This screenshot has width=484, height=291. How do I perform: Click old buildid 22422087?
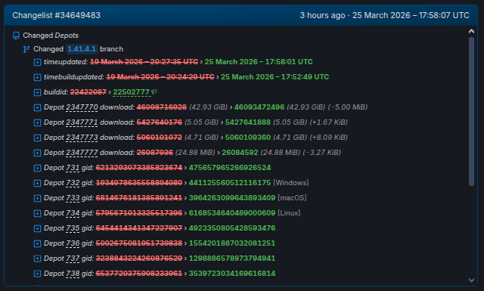pos(88,92)
